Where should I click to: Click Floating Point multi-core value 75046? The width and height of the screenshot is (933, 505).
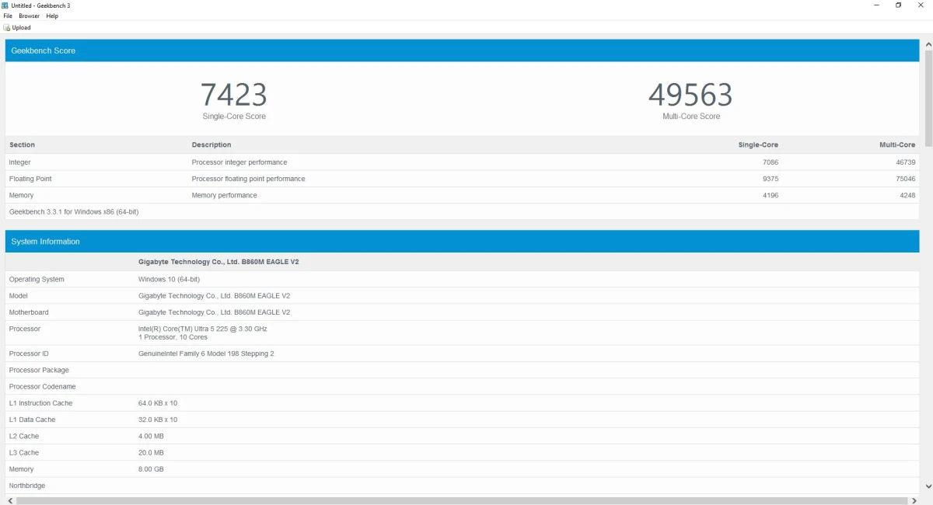(906, 179)
